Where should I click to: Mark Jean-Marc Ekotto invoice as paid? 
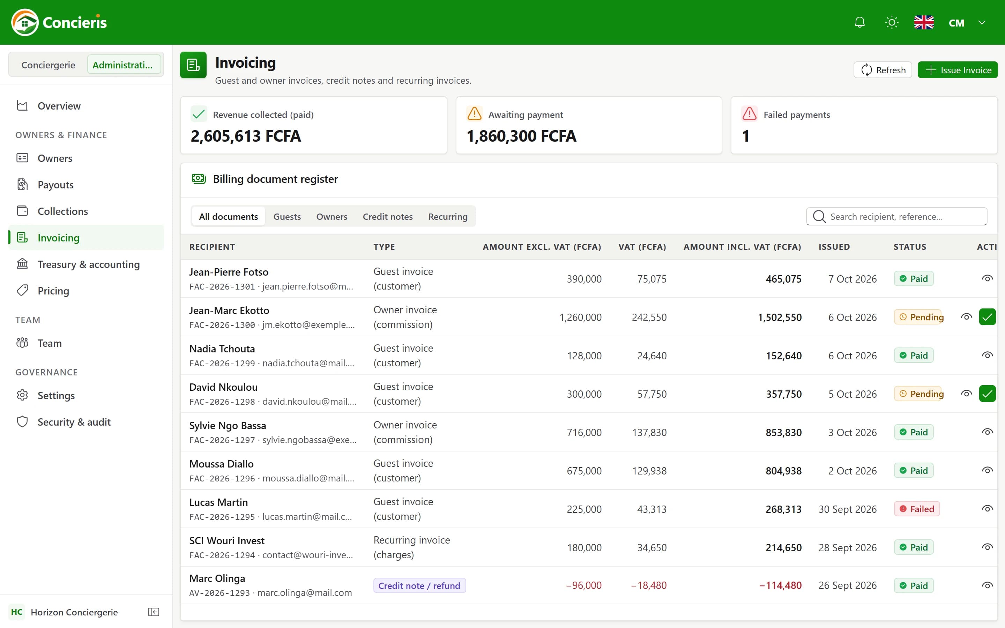click(x=987, y=317)
